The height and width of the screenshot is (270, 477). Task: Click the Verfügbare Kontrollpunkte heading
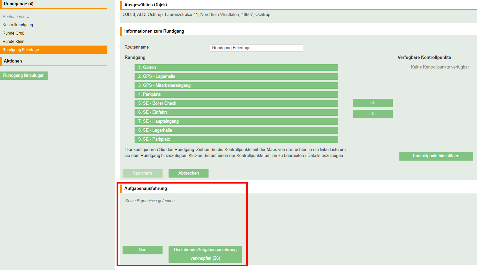point(424,58)
